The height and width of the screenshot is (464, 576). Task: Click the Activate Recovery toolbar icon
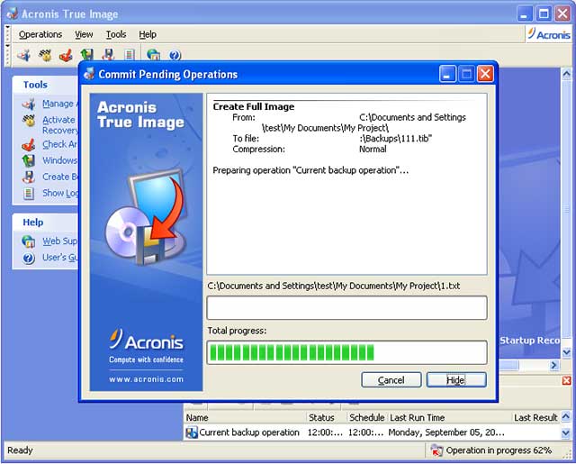point(45,55)
